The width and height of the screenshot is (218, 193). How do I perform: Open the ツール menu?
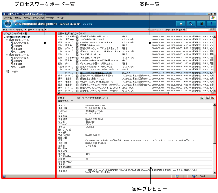pyautogui.click(x=50, y=18)
